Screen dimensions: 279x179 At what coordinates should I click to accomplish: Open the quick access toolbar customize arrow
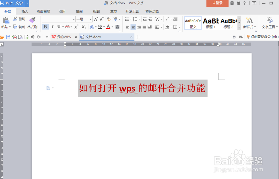tap(47, 37)
